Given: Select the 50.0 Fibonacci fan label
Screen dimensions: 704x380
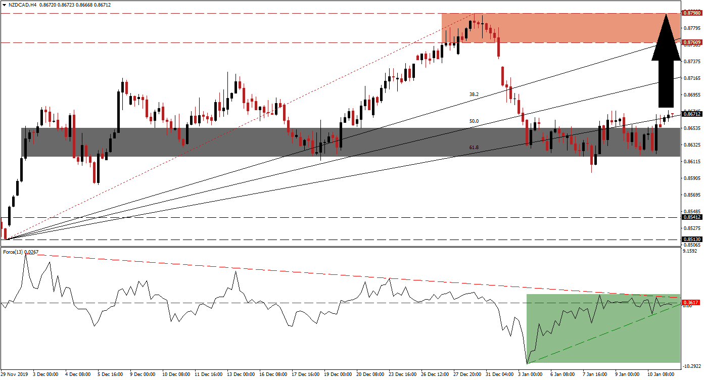Looking at the screenshot, I should (474, 121).
